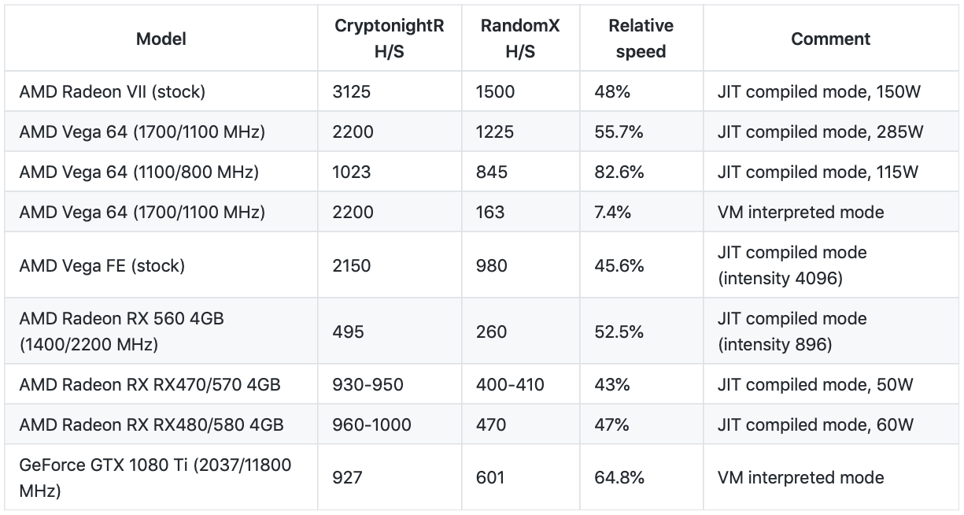Click the RandomX H/S column header
Viewport: 964px width, 515px height.
pos(520,39)
